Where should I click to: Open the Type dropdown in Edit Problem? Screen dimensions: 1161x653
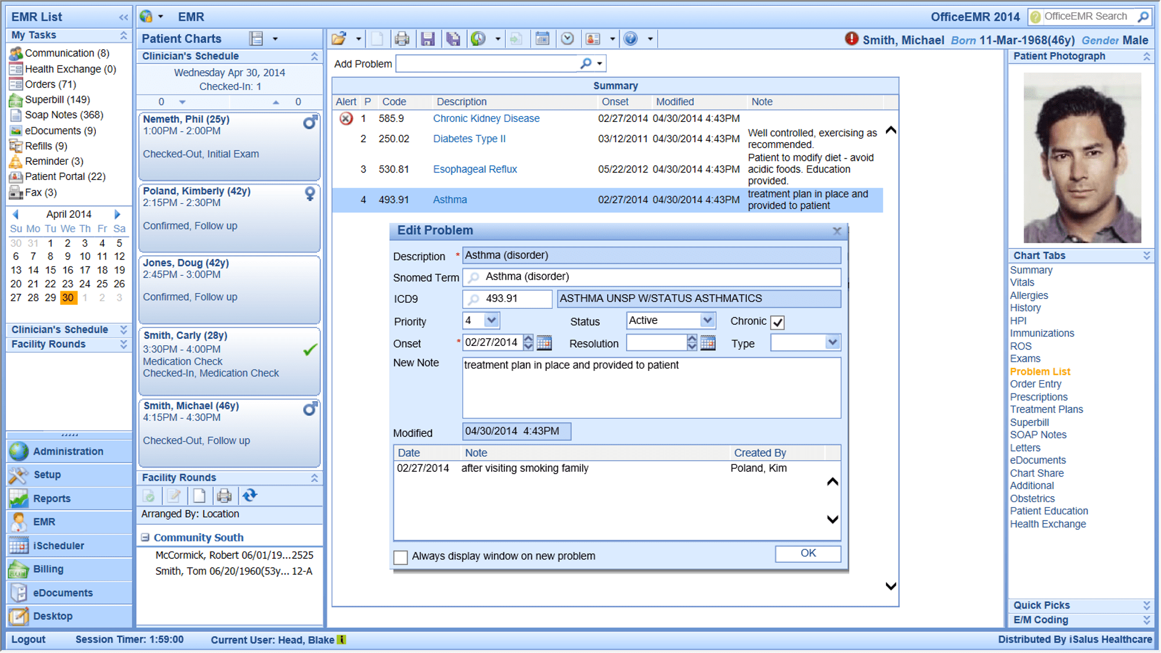tap(832, 343)
